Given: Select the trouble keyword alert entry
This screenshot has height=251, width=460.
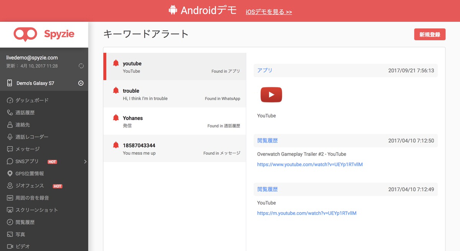Looking at the screenshot, I should pos(174,94).
